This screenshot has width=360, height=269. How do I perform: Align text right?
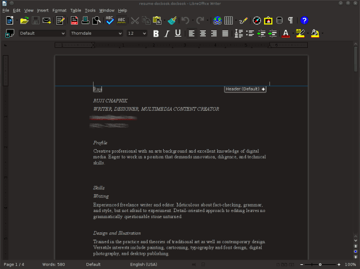point(214,34)
